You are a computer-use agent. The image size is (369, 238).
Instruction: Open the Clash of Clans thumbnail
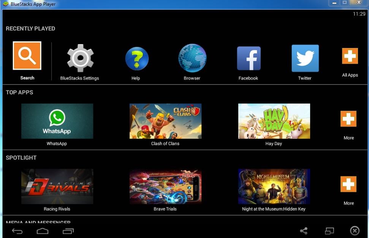[165, 121]
